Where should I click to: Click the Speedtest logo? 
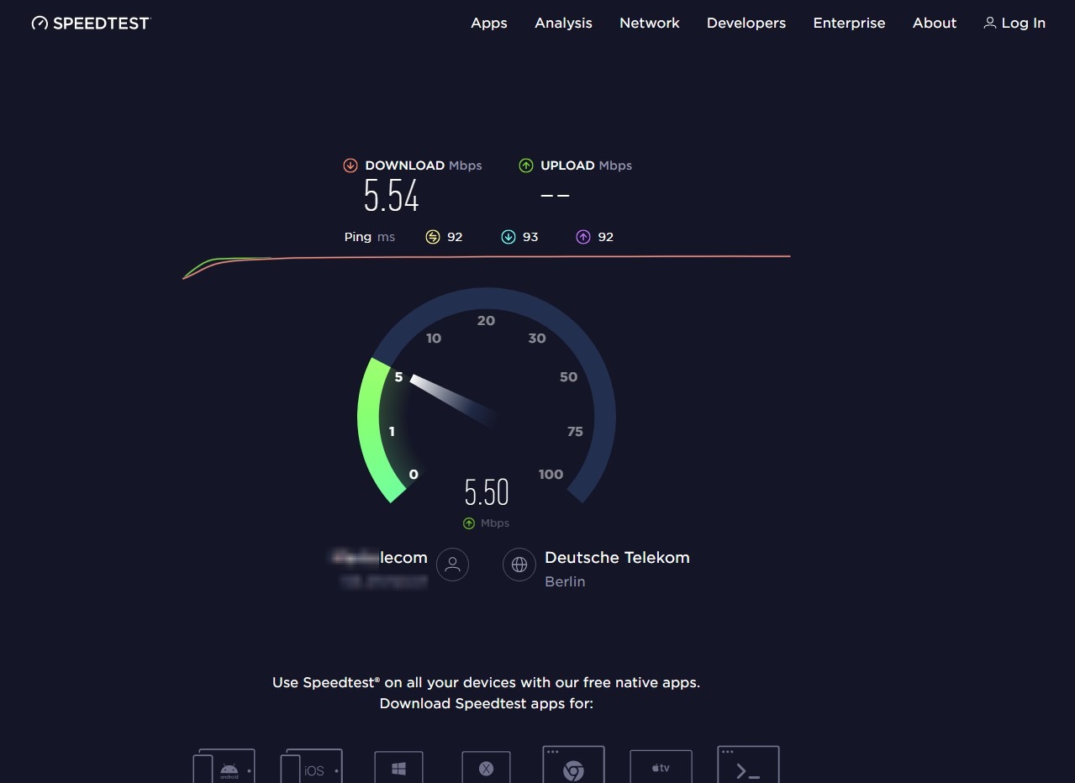[91, 24]
